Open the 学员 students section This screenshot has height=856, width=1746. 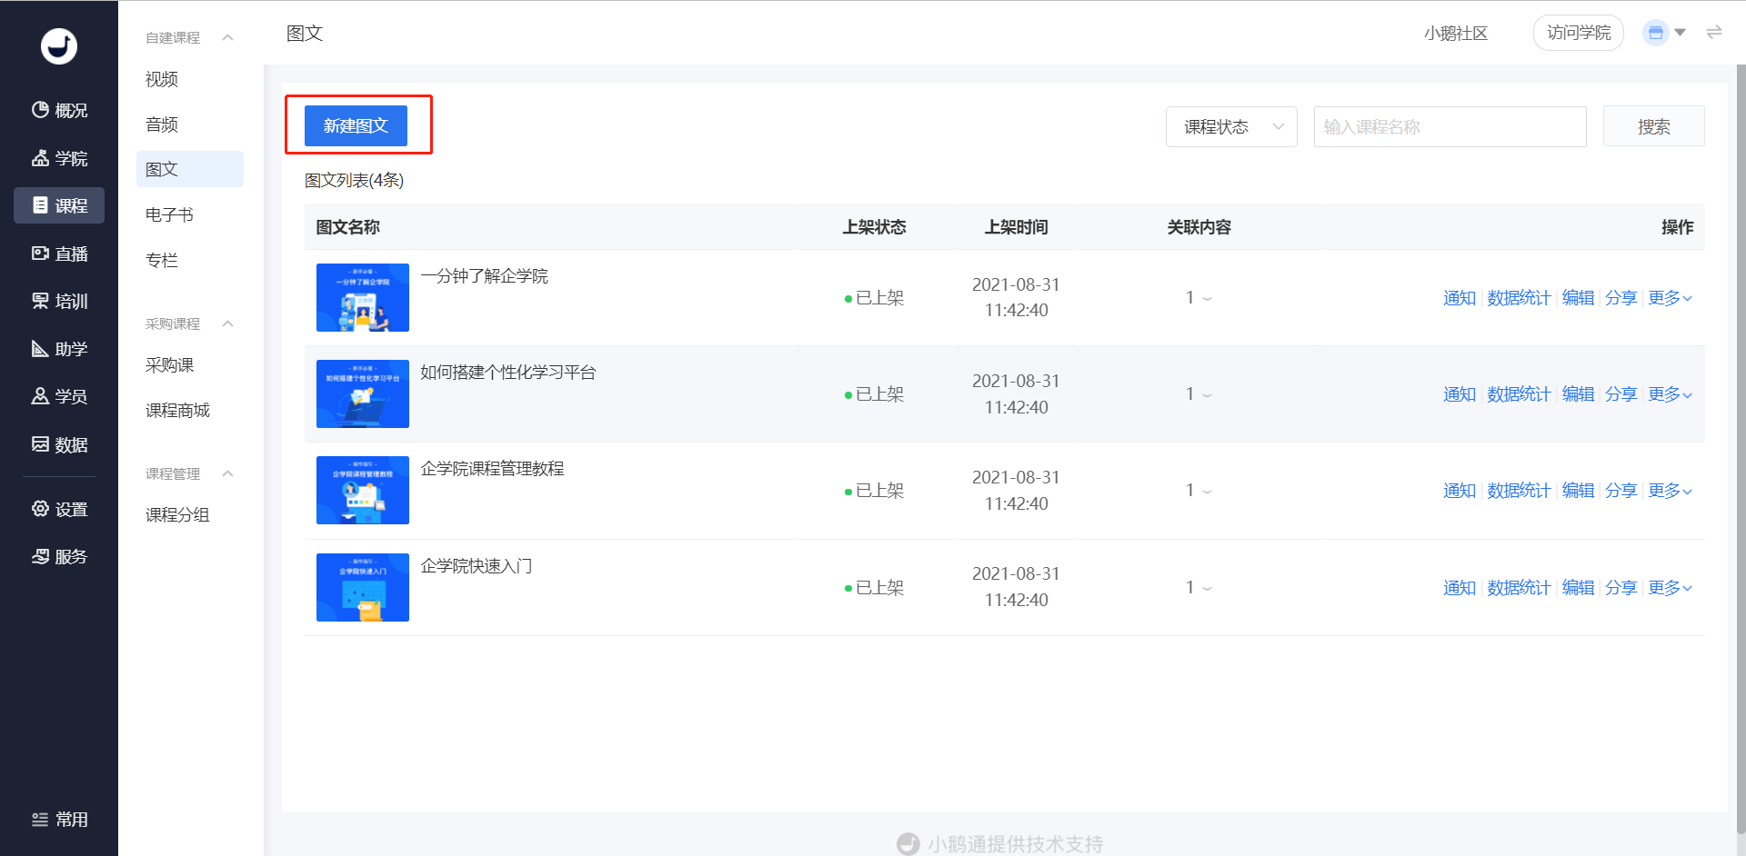pyautogui.click(x=59, y=396)
